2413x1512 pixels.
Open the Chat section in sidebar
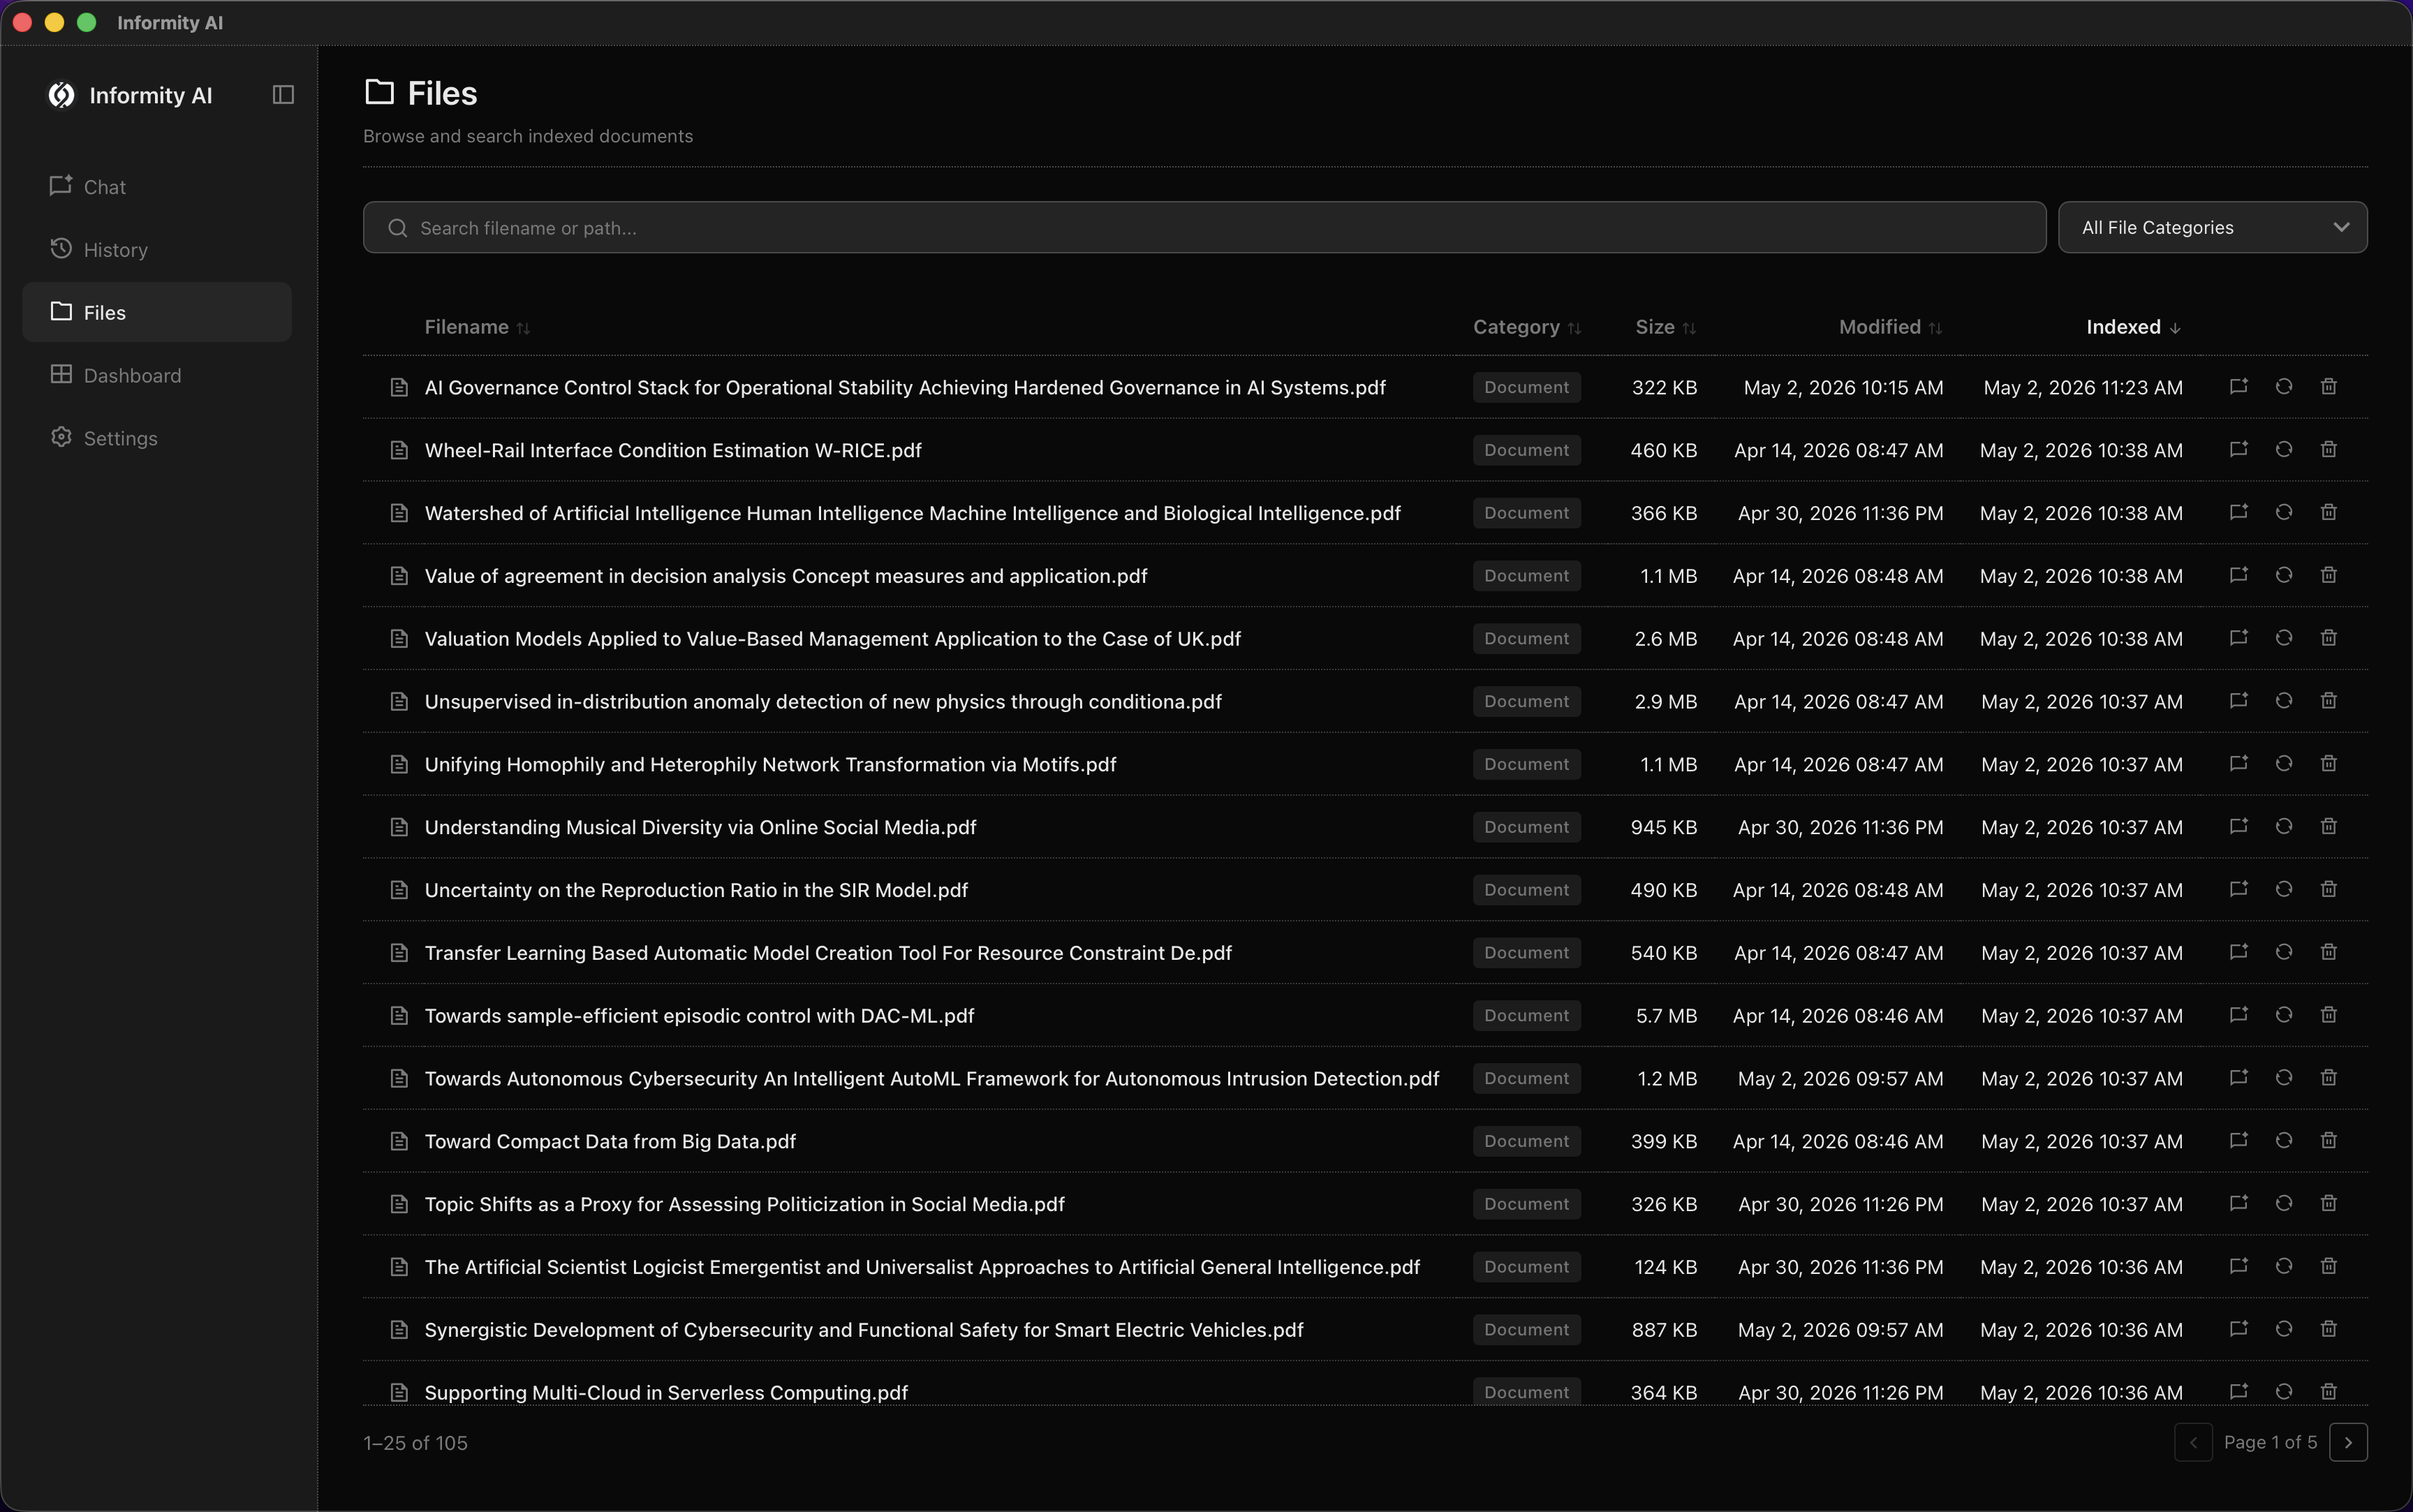click(157, 187)
